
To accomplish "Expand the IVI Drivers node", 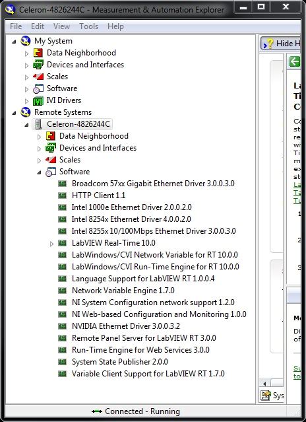I will (26, 101).
